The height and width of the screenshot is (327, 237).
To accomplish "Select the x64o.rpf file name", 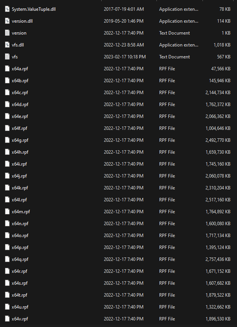I will coord(20,236).
